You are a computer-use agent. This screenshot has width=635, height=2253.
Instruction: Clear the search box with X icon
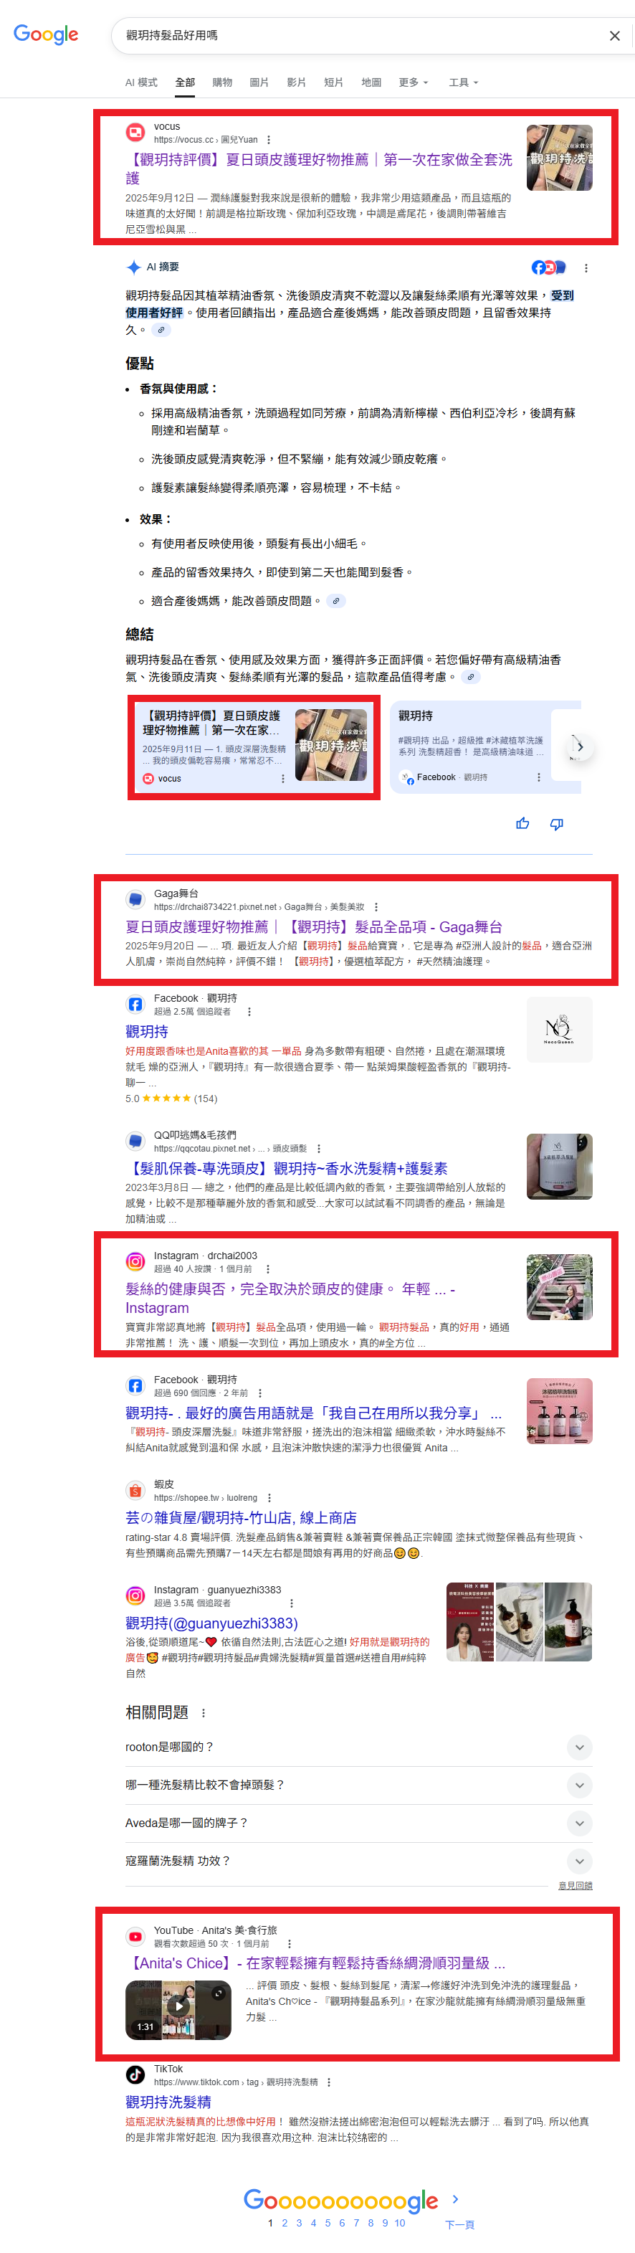(614, 36)
